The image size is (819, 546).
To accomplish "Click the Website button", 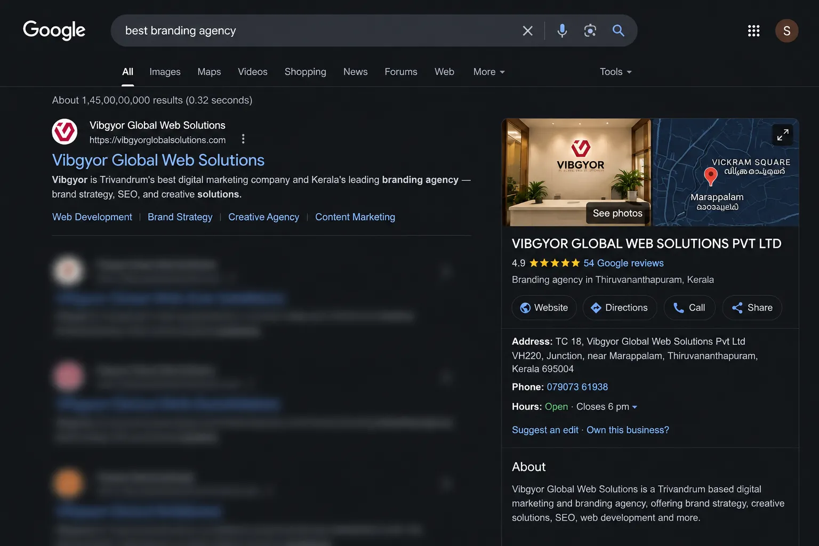I will click(x=544, y=308).
